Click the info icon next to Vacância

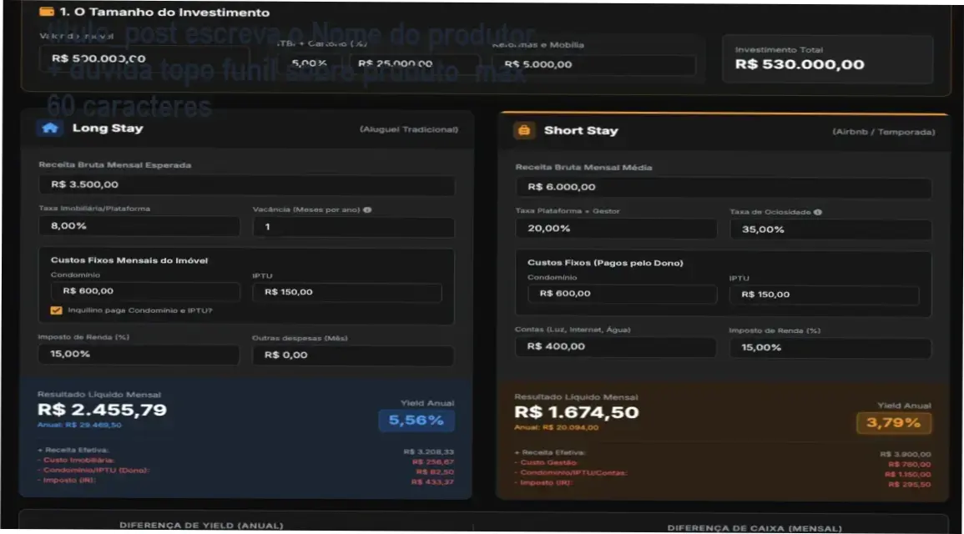[x=367, y=209]
